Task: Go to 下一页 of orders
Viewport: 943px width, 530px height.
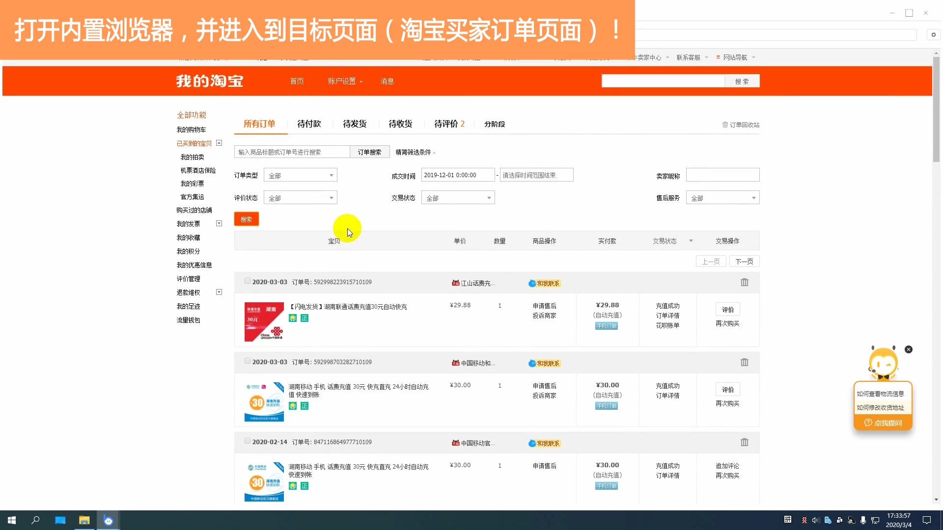Action: coord(744,262)
